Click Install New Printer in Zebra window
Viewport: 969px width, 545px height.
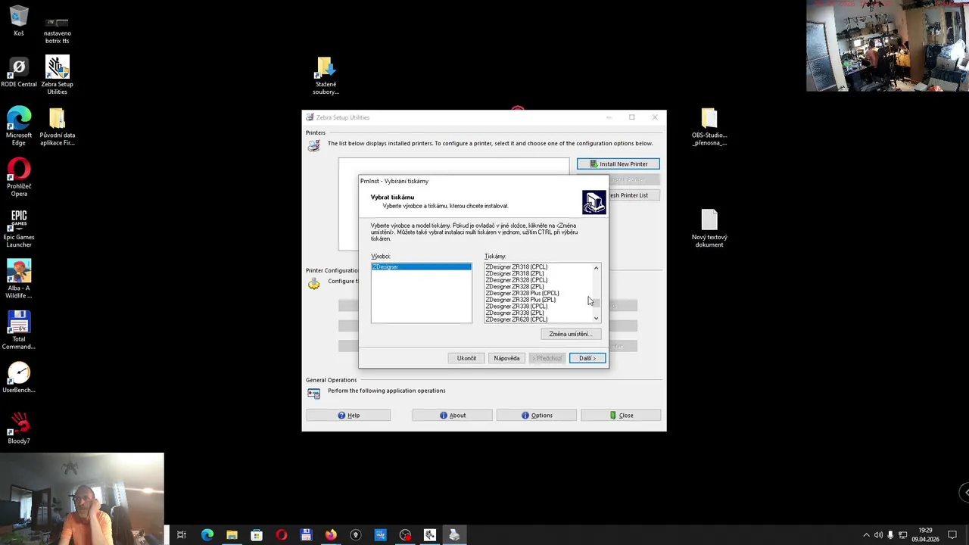[618, 163]
